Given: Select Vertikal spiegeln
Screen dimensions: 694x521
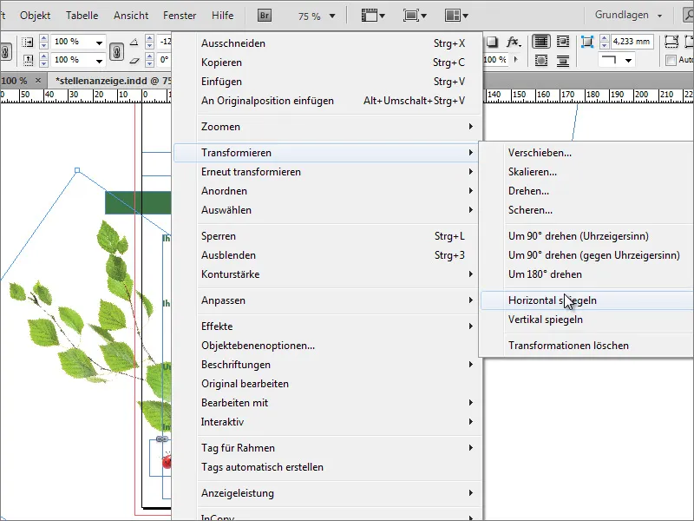Looking at the screenshot, I should (587, 320).
